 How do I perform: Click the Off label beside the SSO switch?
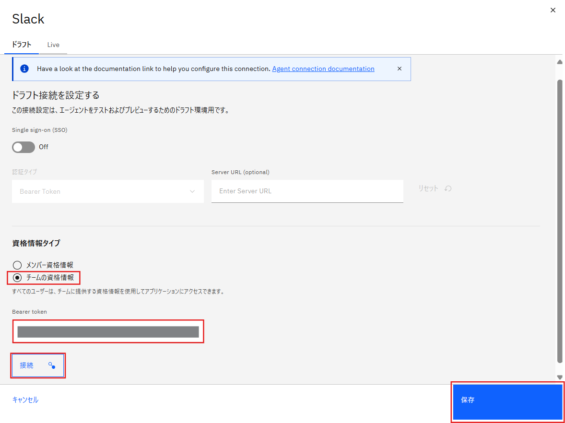(x=44, y=147)
